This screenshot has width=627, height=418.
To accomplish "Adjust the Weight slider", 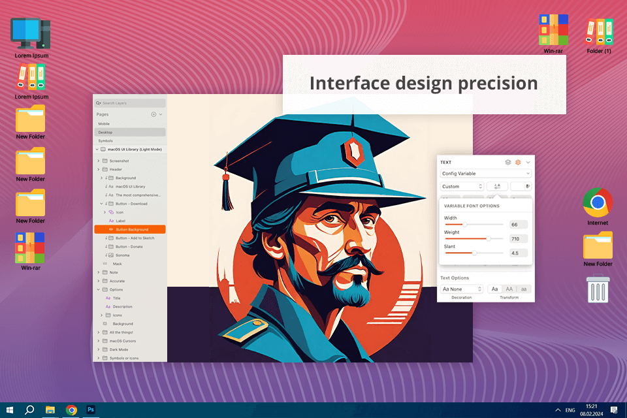I will pos(474,239).
